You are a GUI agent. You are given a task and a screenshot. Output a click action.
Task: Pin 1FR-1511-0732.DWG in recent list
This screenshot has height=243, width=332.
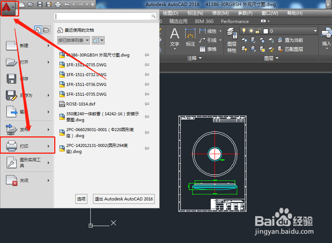pyautogui.click(x=146, y=74)
